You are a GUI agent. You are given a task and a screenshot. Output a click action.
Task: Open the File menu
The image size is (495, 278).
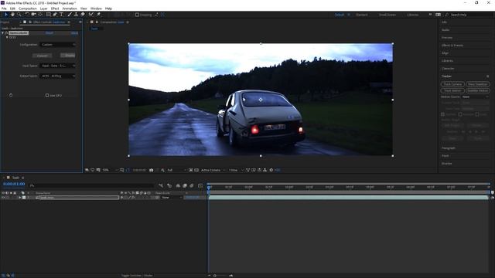pyautogui.click(x=4, y=8)
